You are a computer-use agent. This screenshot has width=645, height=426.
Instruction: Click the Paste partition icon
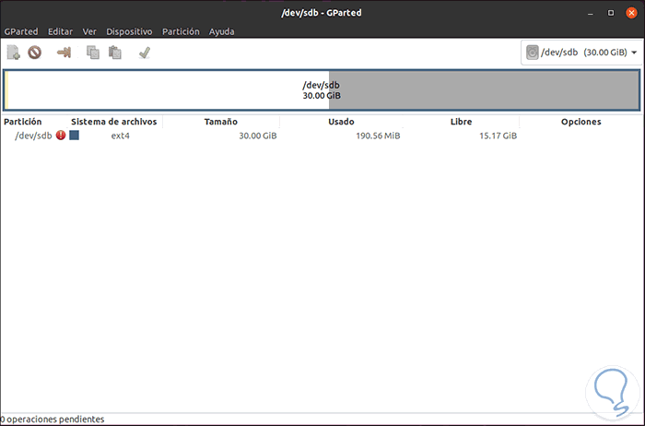coord(115,53)
